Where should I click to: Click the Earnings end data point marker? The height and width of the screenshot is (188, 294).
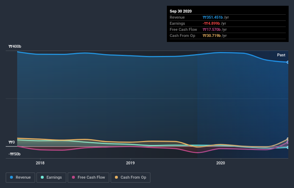pyautogui.click(x=288, y=147)
